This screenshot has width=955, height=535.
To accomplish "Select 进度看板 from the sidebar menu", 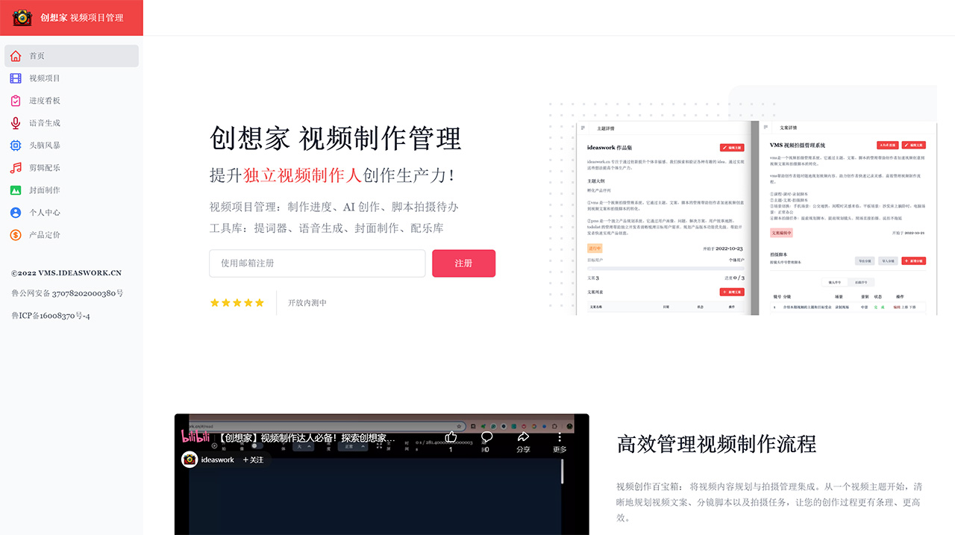I will click(15, 100).
